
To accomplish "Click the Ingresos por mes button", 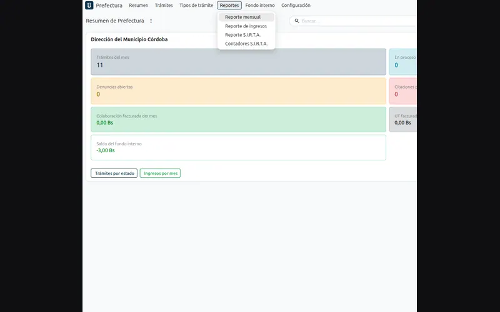I will (x=160, y=173).
